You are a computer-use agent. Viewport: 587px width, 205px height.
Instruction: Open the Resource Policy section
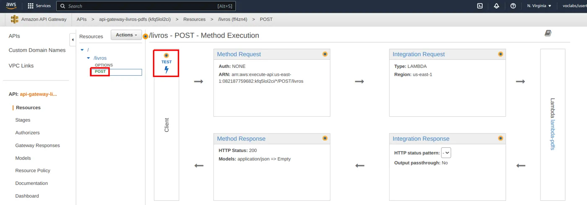point(33,171)
